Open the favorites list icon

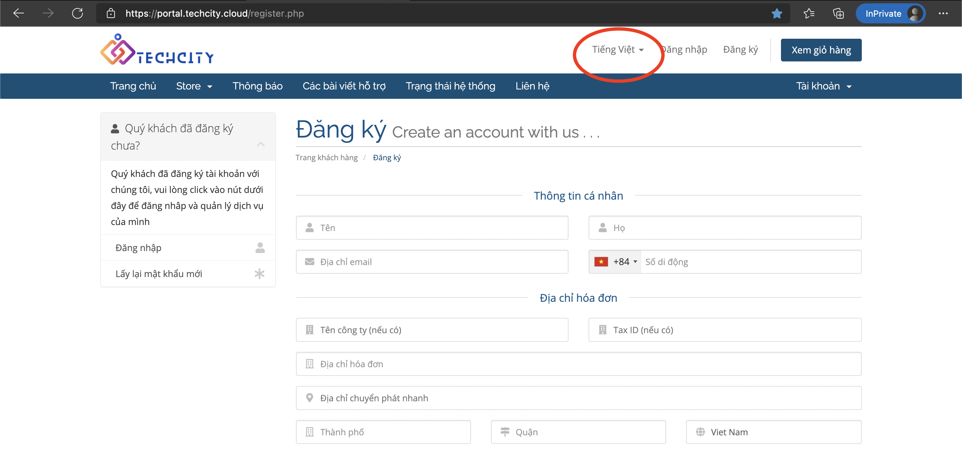[808, 13]
